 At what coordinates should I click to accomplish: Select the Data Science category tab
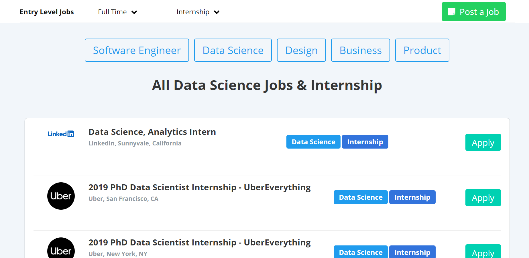tap(233, 50)
